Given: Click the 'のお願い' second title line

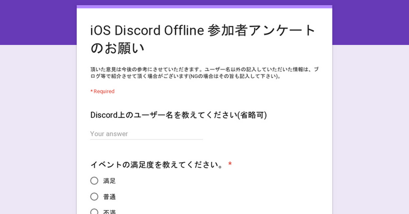Looking at the screenshot, I should tap(118, 48).
